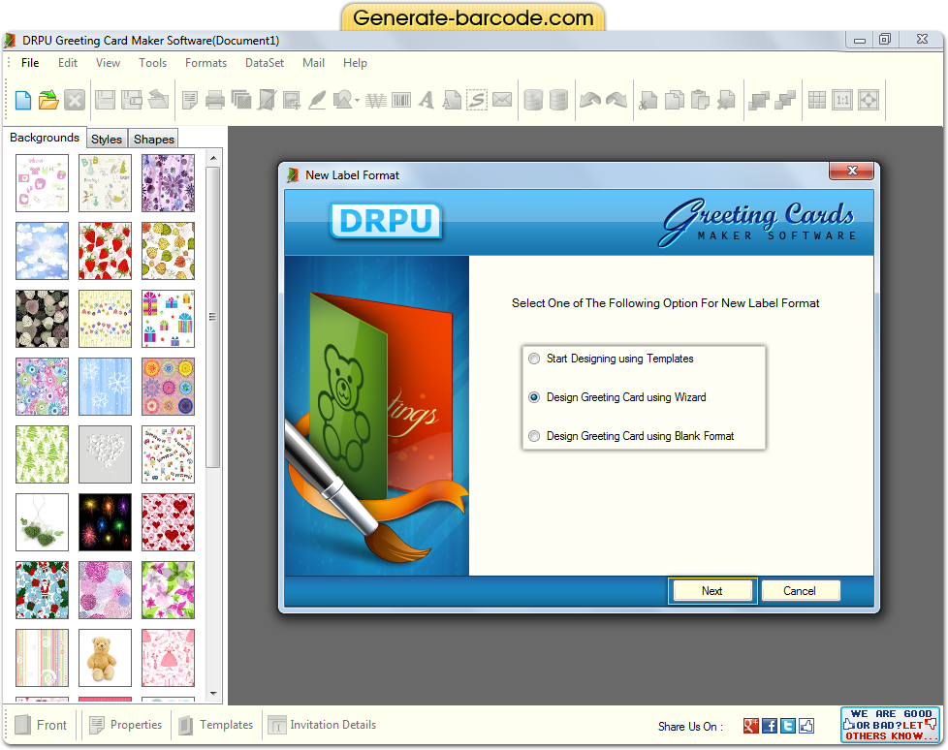Open the Formats menu
The height and width of the screenshot is (750, 948).
[205, 63]
